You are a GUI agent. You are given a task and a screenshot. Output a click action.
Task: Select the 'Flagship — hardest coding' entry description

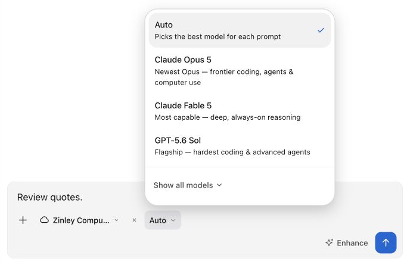pos(232,152)
